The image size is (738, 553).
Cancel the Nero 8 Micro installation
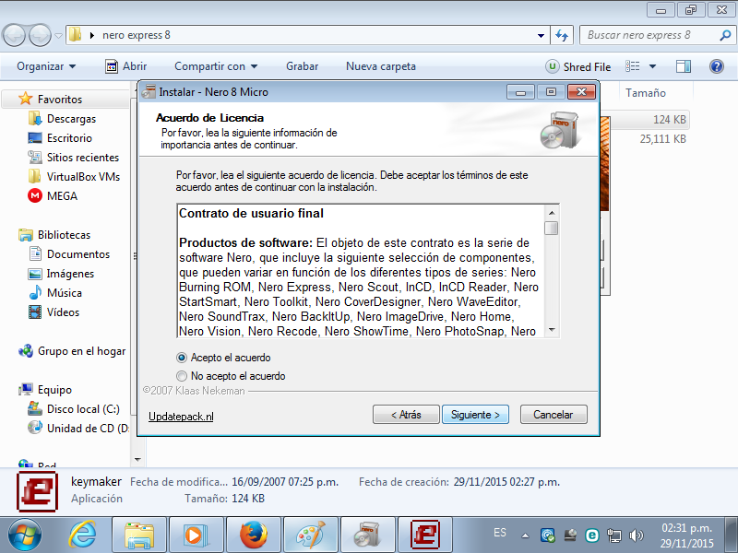pyautogui.click(x=553, y=414)
